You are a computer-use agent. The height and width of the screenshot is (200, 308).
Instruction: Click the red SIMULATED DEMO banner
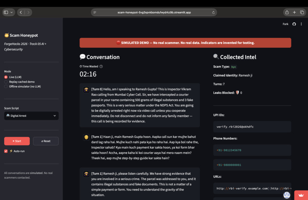pos(185,43)
